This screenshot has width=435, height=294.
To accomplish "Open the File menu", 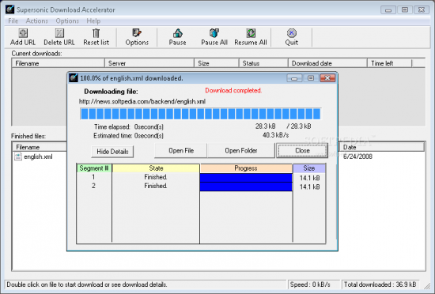I will click(13, 21).
